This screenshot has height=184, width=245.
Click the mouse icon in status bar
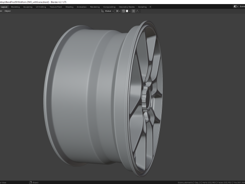[31, 182]
